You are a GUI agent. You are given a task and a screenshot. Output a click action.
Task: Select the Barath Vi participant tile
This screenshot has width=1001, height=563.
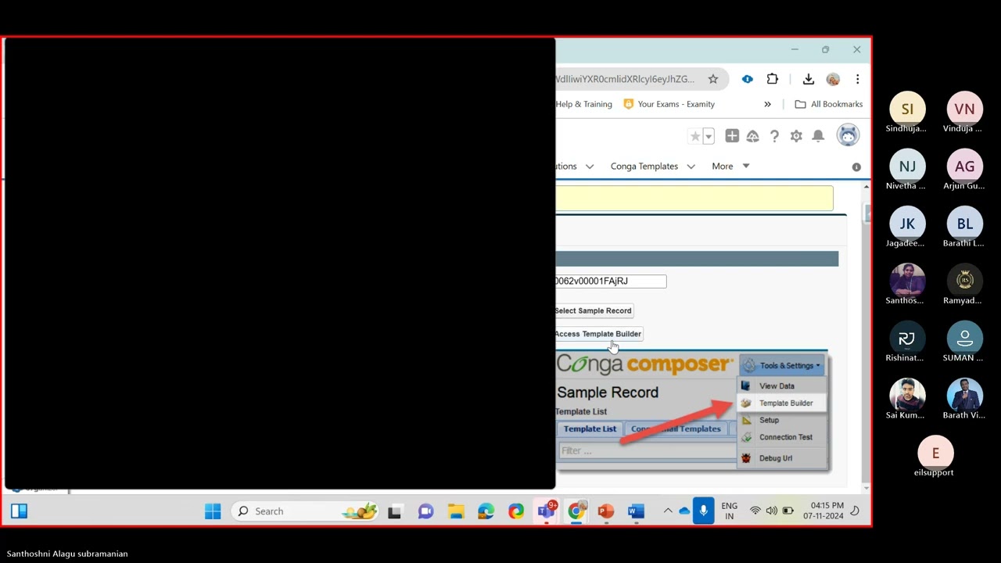[x=964, y=400]
